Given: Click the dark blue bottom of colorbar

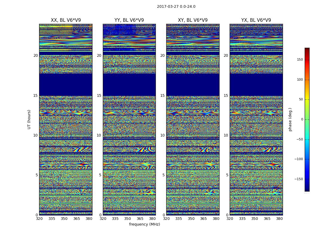Looking at the screenshot, I should click(x=307, y=189).
